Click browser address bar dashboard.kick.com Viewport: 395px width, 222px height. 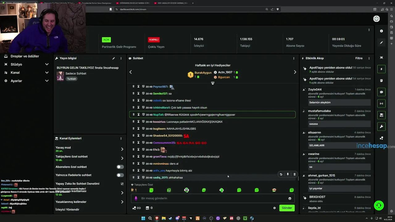[x=133, y=9]
